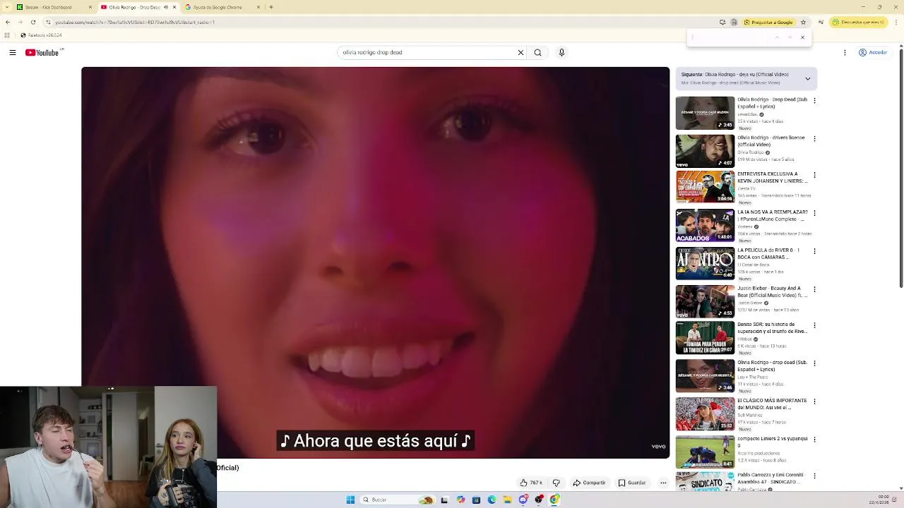This screenshot has height=508, width=904.
Task: Open options for La IA nos va a reemplazar
Action: [814, 213]
